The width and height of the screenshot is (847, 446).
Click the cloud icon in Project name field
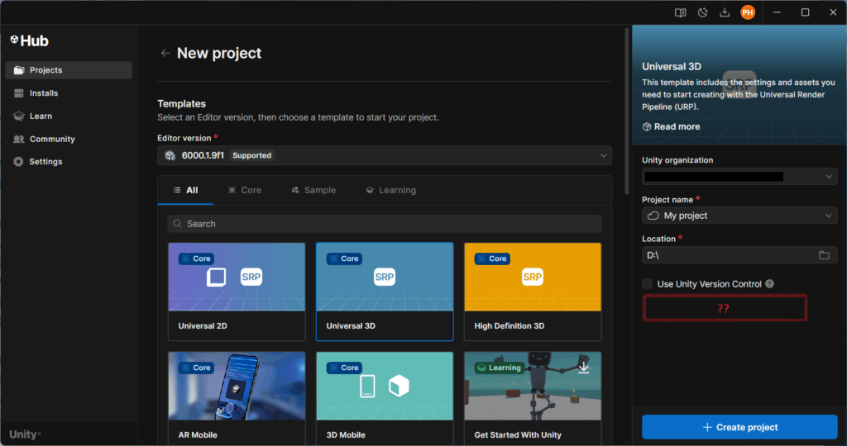653,216
